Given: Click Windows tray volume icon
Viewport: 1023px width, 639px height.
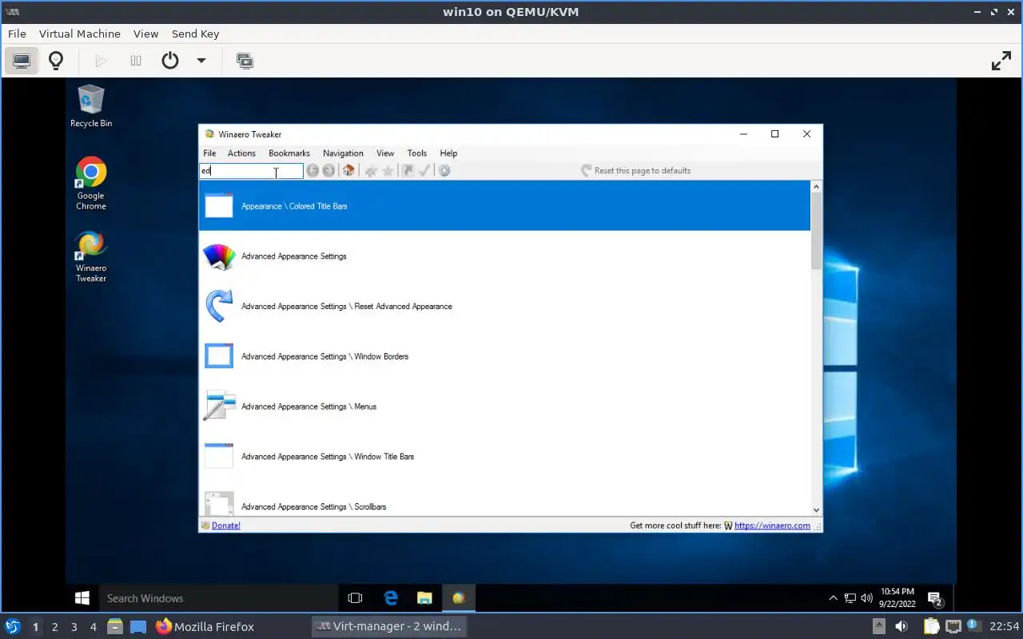Looking at the screenshot, I should (866, 597).
